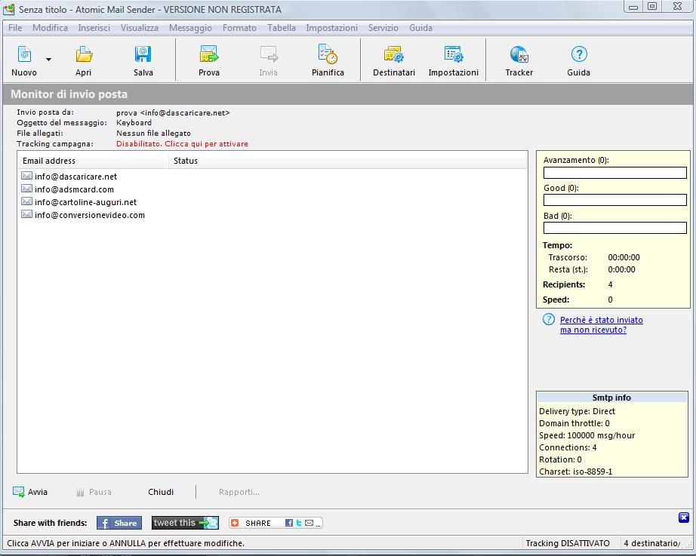Click the Pausa button

94,492
